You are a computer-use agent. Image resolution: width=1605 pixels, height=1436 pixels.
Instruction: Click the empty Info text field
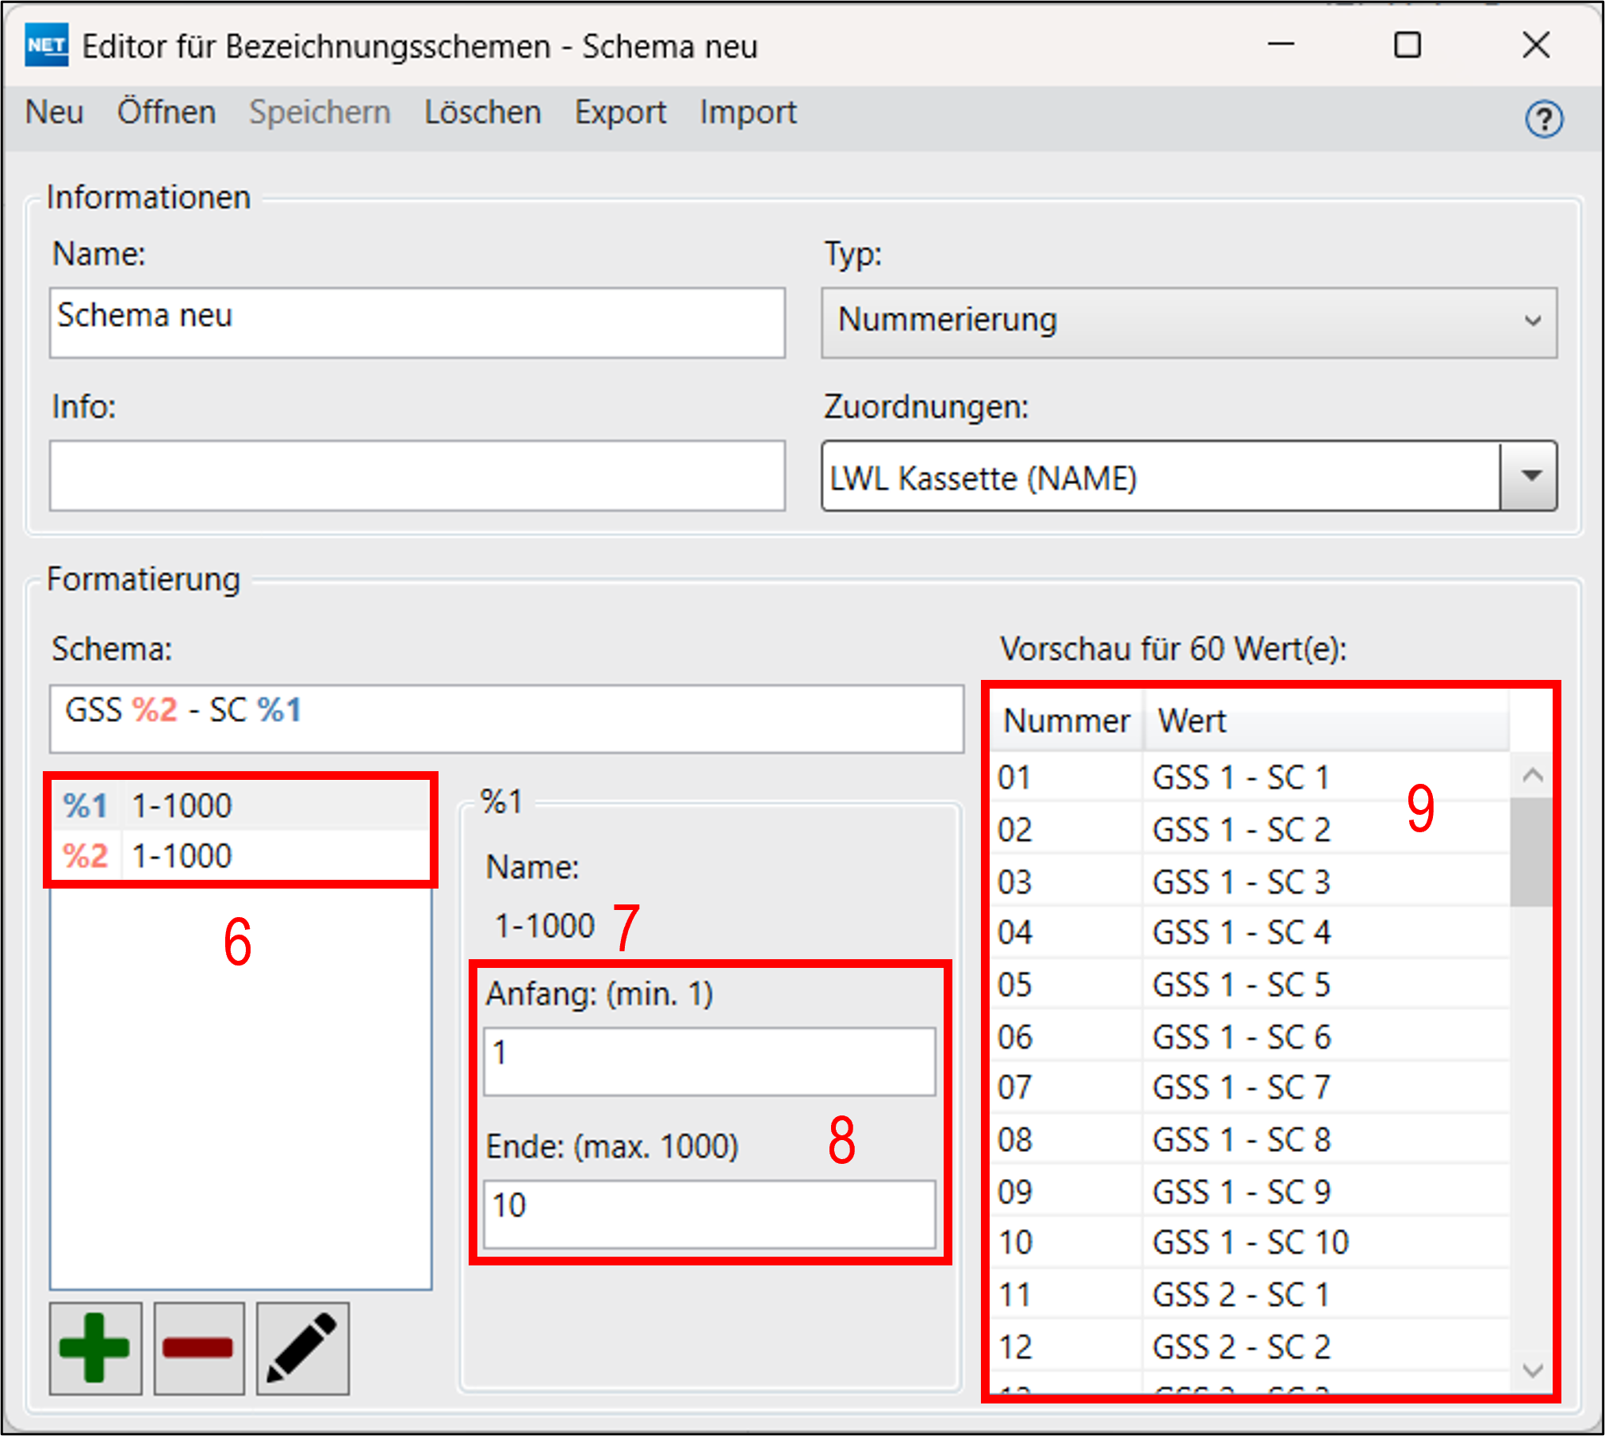pyautogui.click(x=416, y=474)
